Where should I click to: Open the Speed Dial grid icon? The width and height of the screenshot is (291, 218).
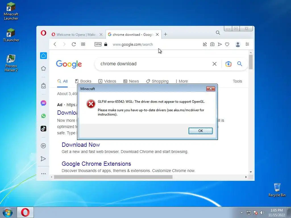click(83, 44)
